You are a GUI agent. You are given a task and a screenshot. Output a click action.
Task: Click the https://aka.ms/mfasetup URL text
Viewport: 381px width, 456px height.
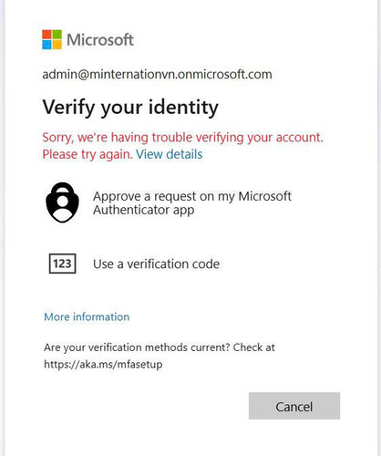(103, 364)
